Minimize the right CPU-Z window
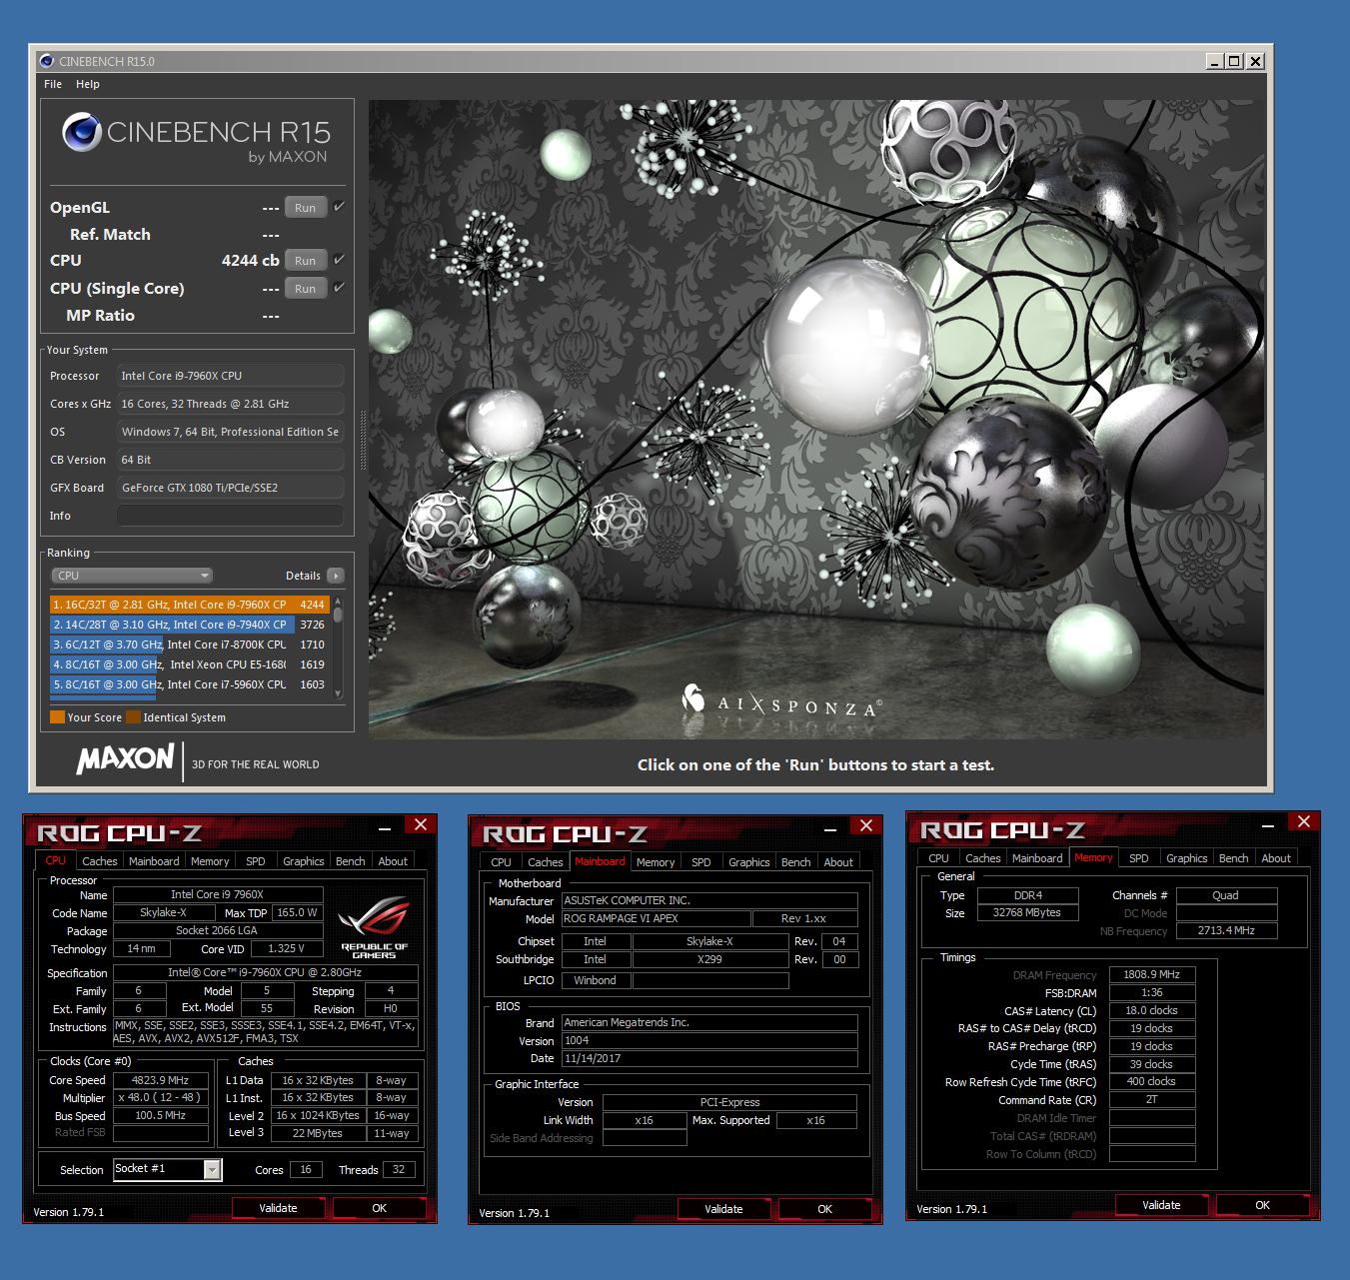 [x=1268, y=824]
